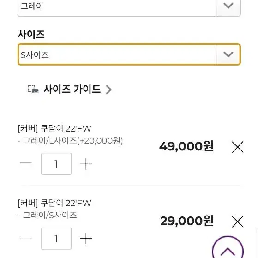Click the size guide ruler icon
258x258 pixels.
[33, 90]
